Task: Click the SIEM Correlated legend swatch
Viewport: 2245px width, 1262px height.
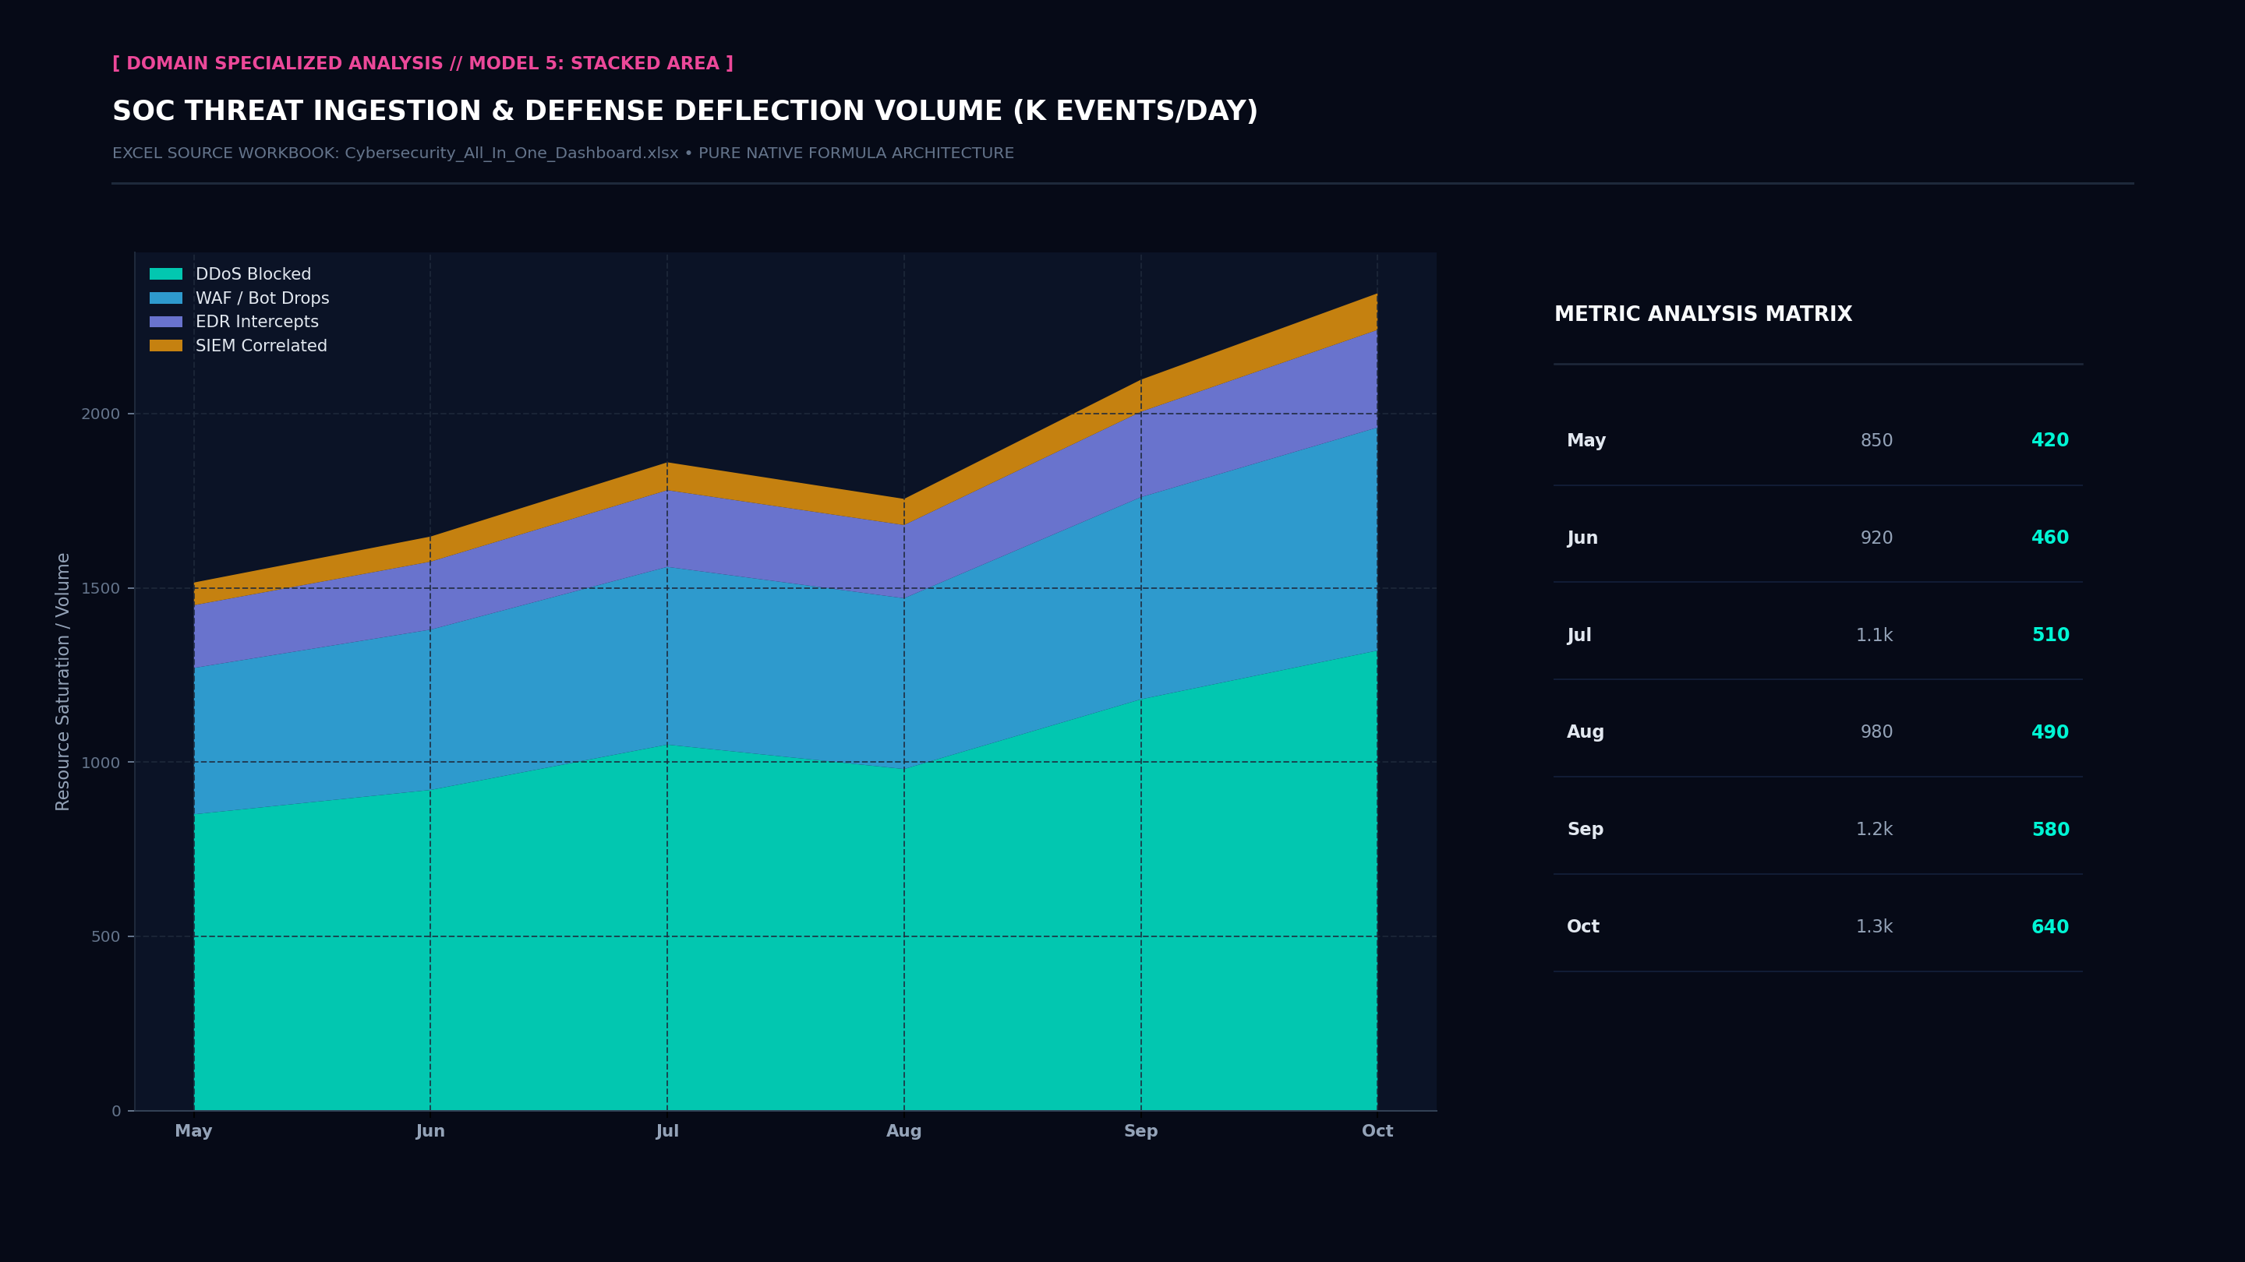Action: pyautogui.click(x=165, y=346)
